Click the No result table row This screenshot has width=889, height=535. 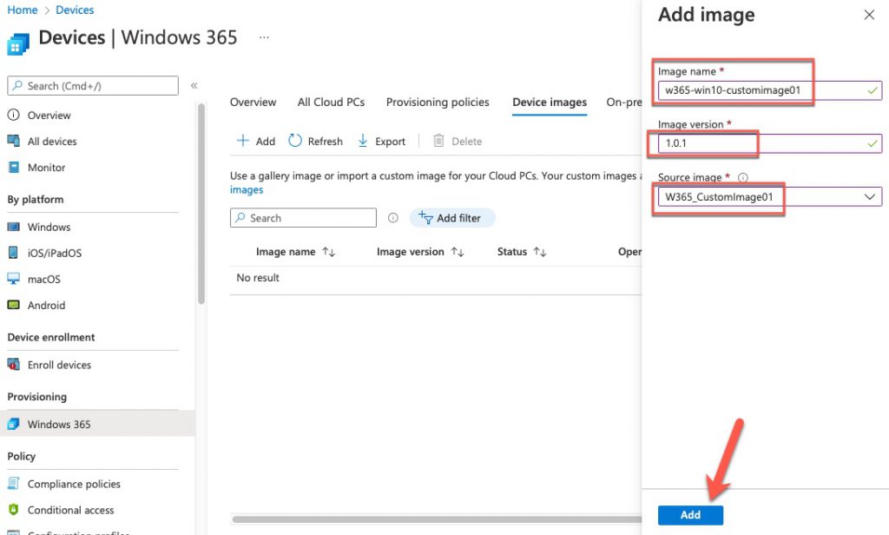coord(436,278)
